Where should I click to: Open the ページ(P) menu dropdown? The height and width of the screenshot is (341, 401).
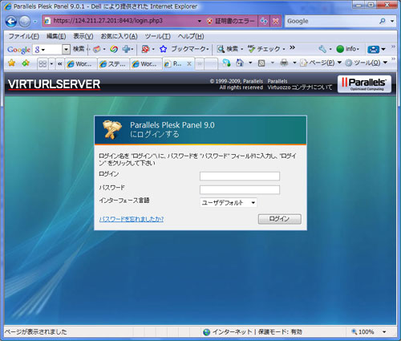[321, 63]
